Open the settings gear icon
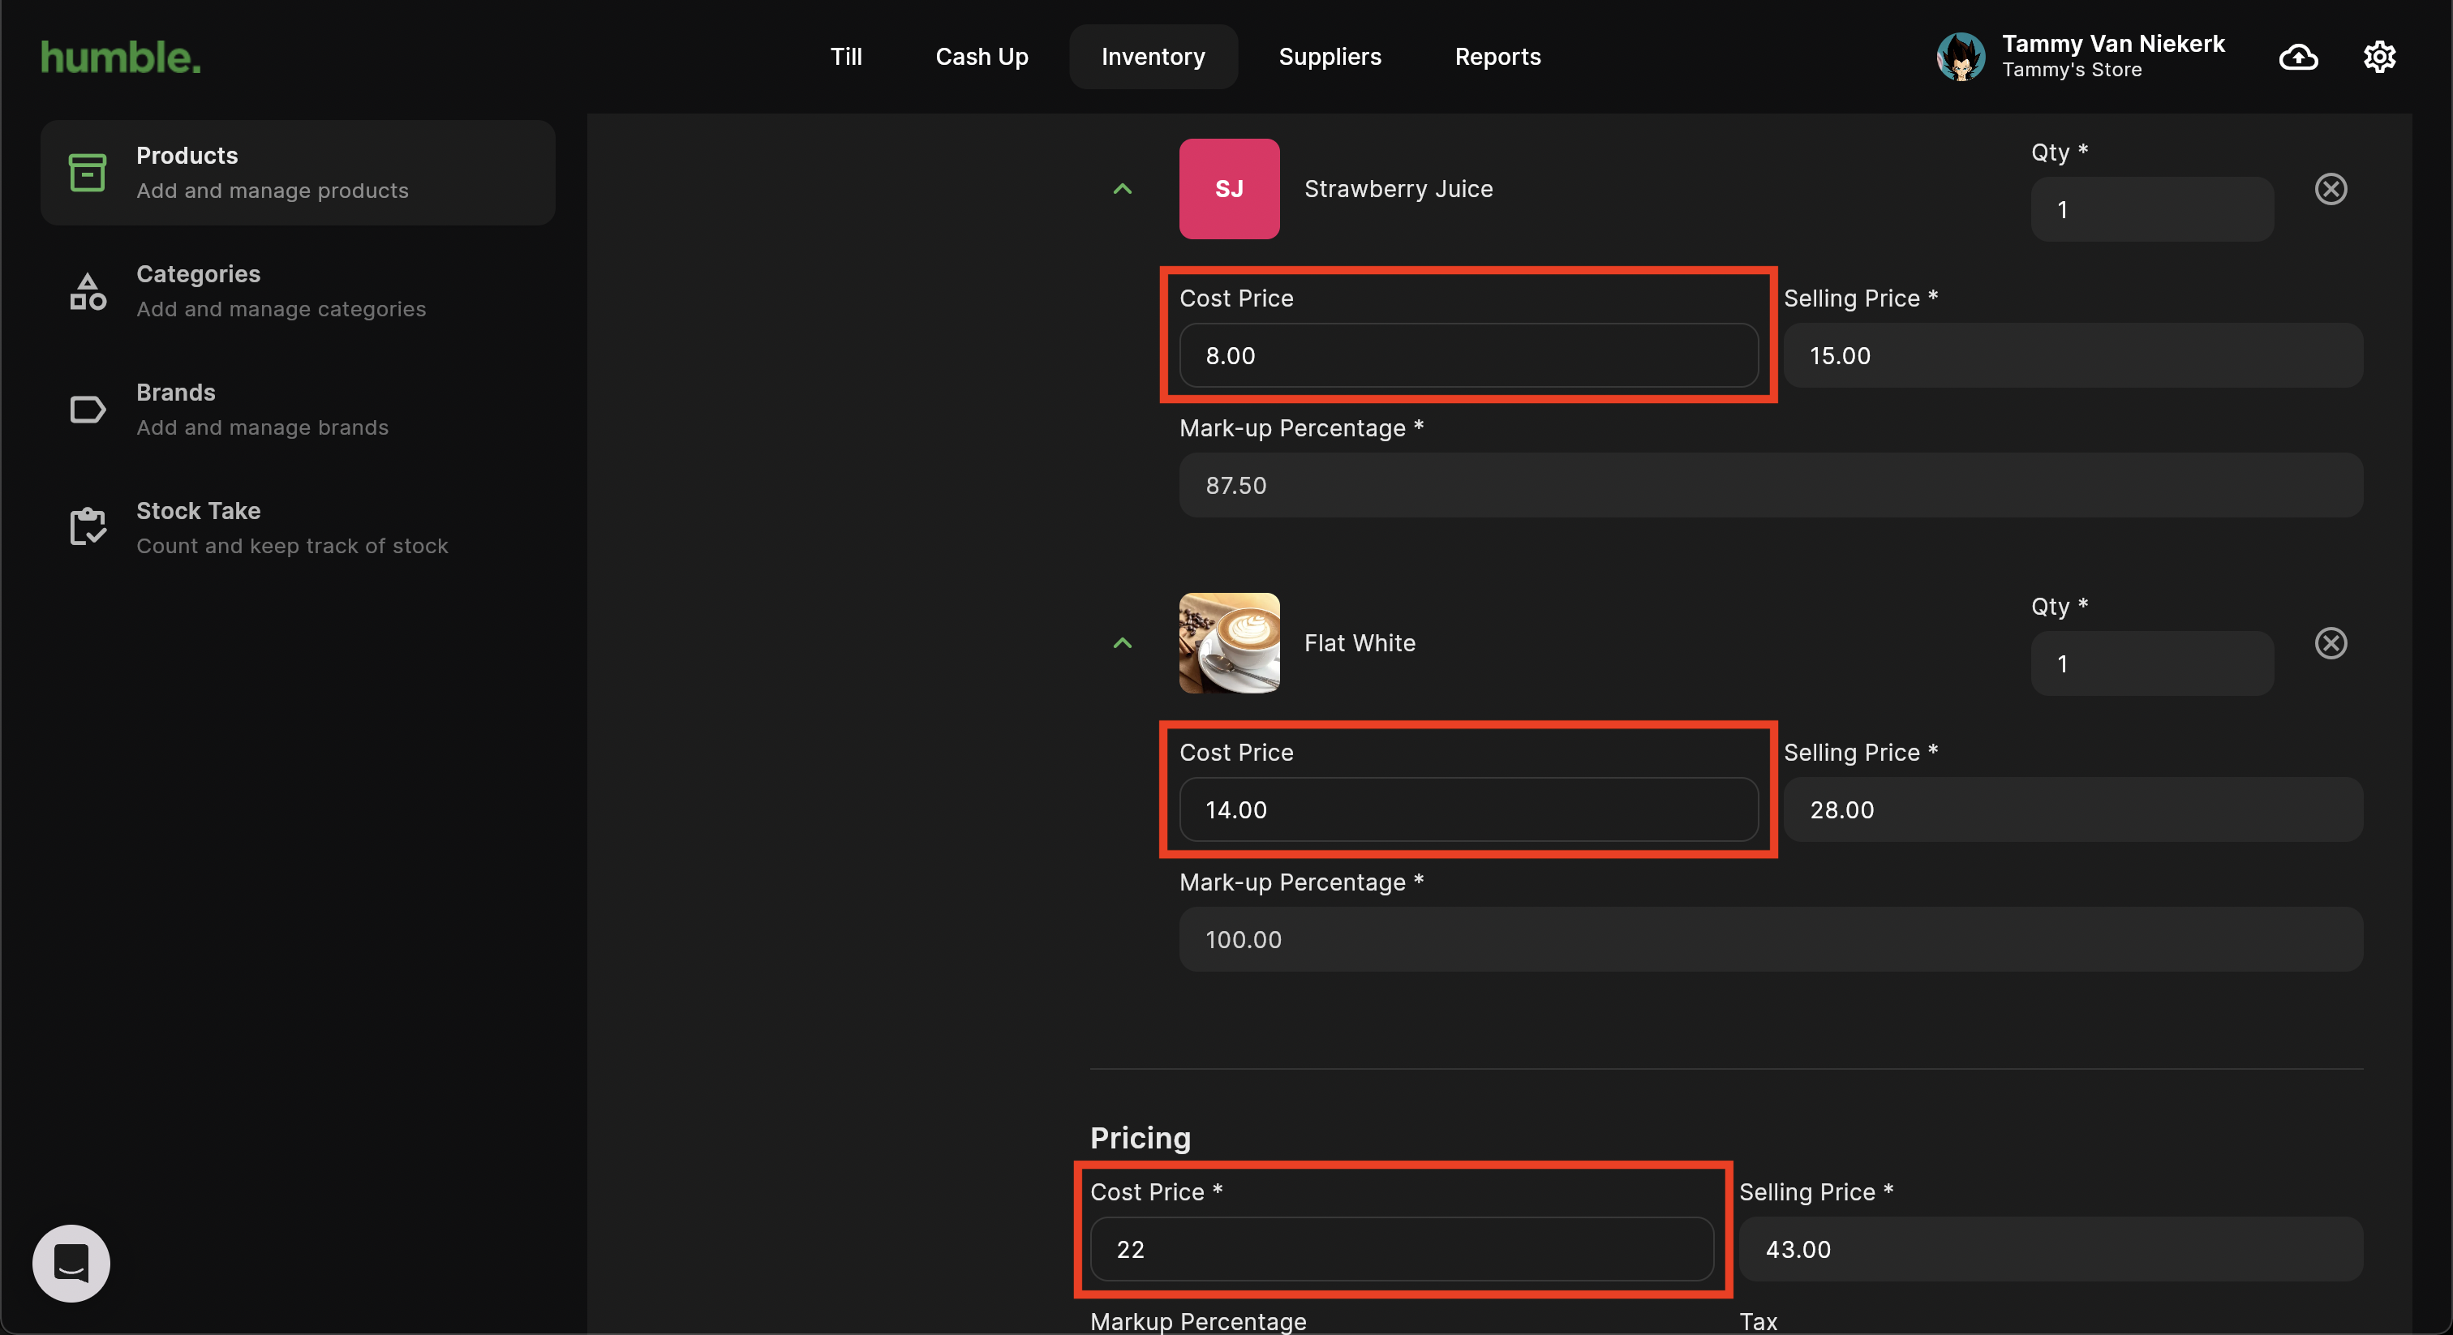 point(2378,57)
